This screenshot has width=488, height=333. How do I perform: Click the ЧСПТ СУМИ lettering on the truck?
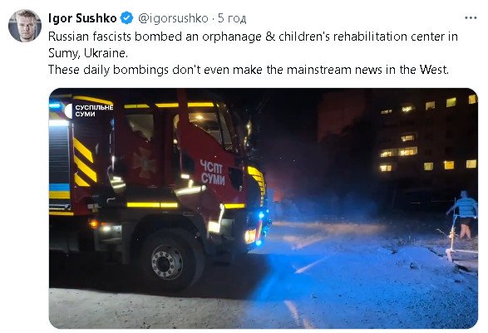(x=213, y=173)
